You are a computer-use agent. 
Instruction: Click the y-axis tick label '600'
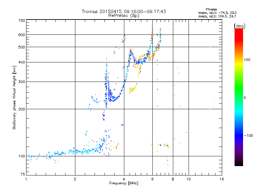(22, 35)
